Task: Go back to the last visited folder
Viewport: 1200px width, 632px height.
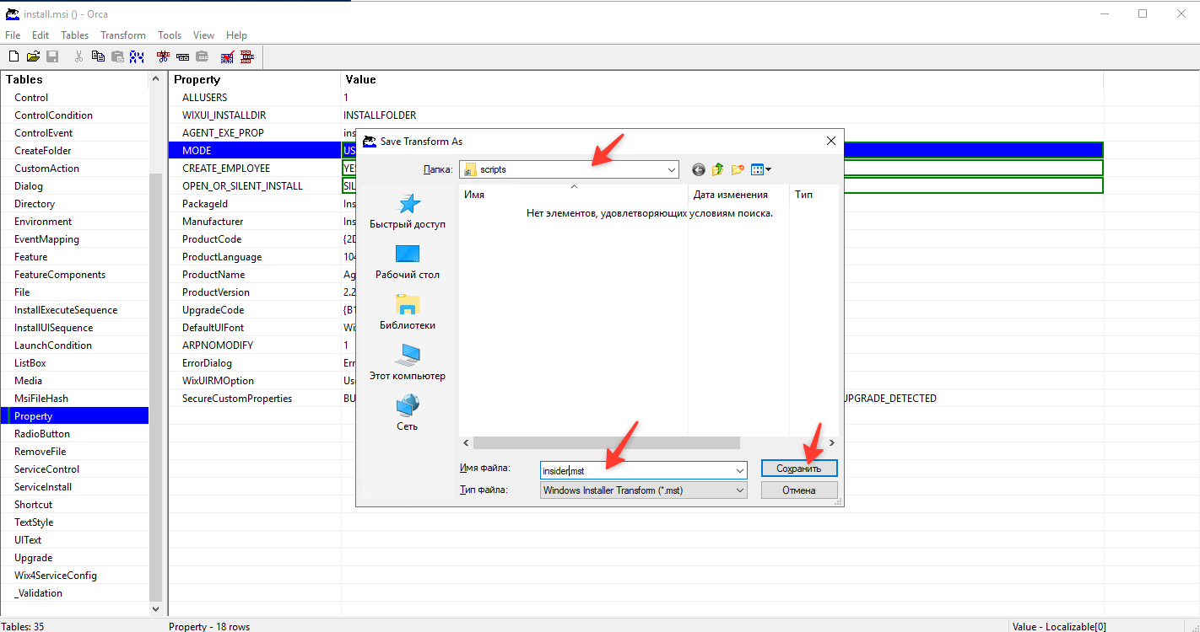Action: 698,169
